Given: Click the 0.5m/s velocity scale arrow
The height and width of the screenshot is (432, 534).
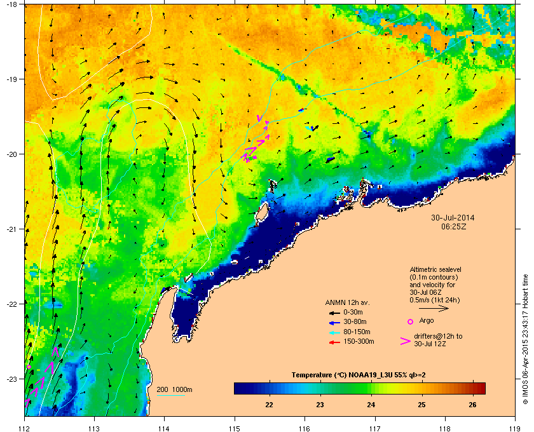Looking at the screenshot, I should 434,309.
